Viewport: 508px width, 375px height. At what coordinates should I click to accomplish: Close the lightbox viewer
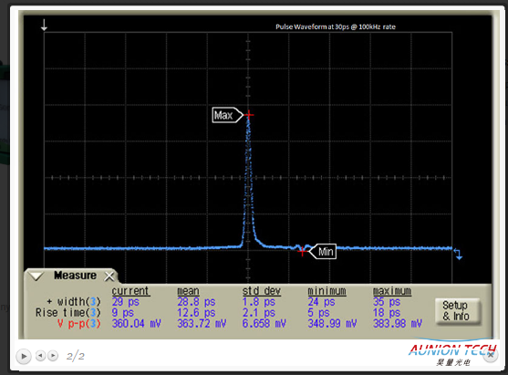pos(491,355)
